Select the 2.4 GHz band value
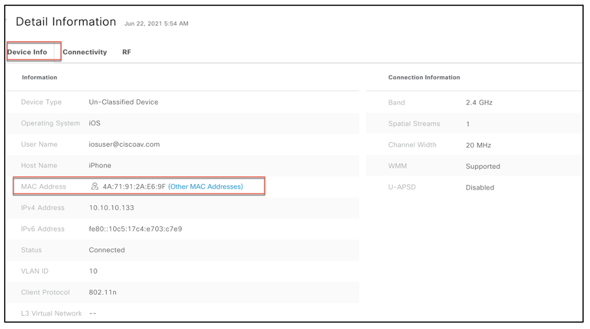The width and height of the screenshot is (590, 329). [479, 103]
